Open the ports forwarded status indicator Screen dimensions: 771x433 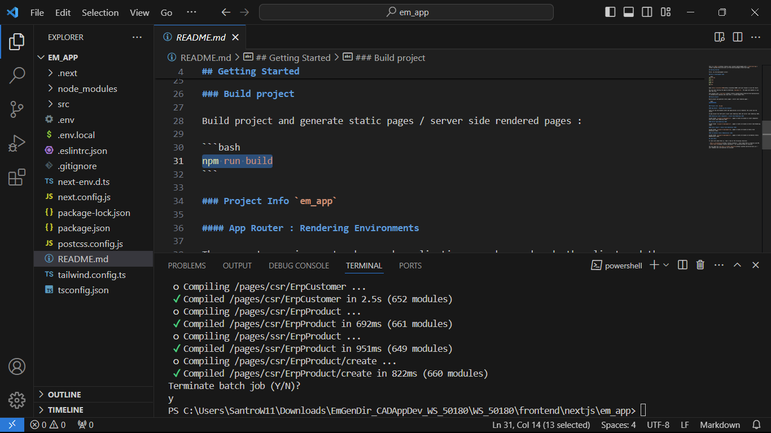pos(85,425)
